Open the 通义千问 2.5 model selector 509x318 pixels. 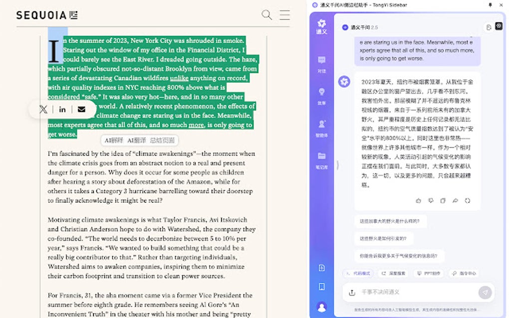pos(360,27)
